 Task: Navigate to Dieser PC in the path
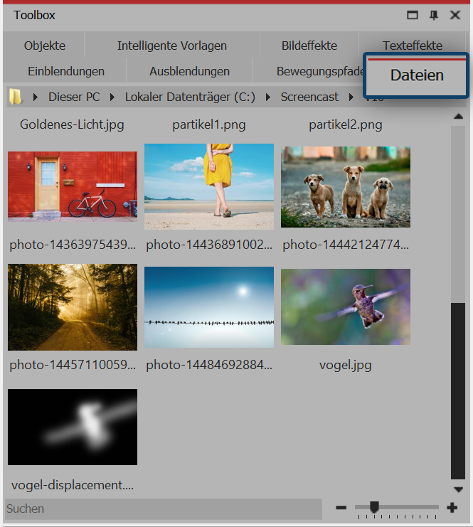tap(74, 97)
